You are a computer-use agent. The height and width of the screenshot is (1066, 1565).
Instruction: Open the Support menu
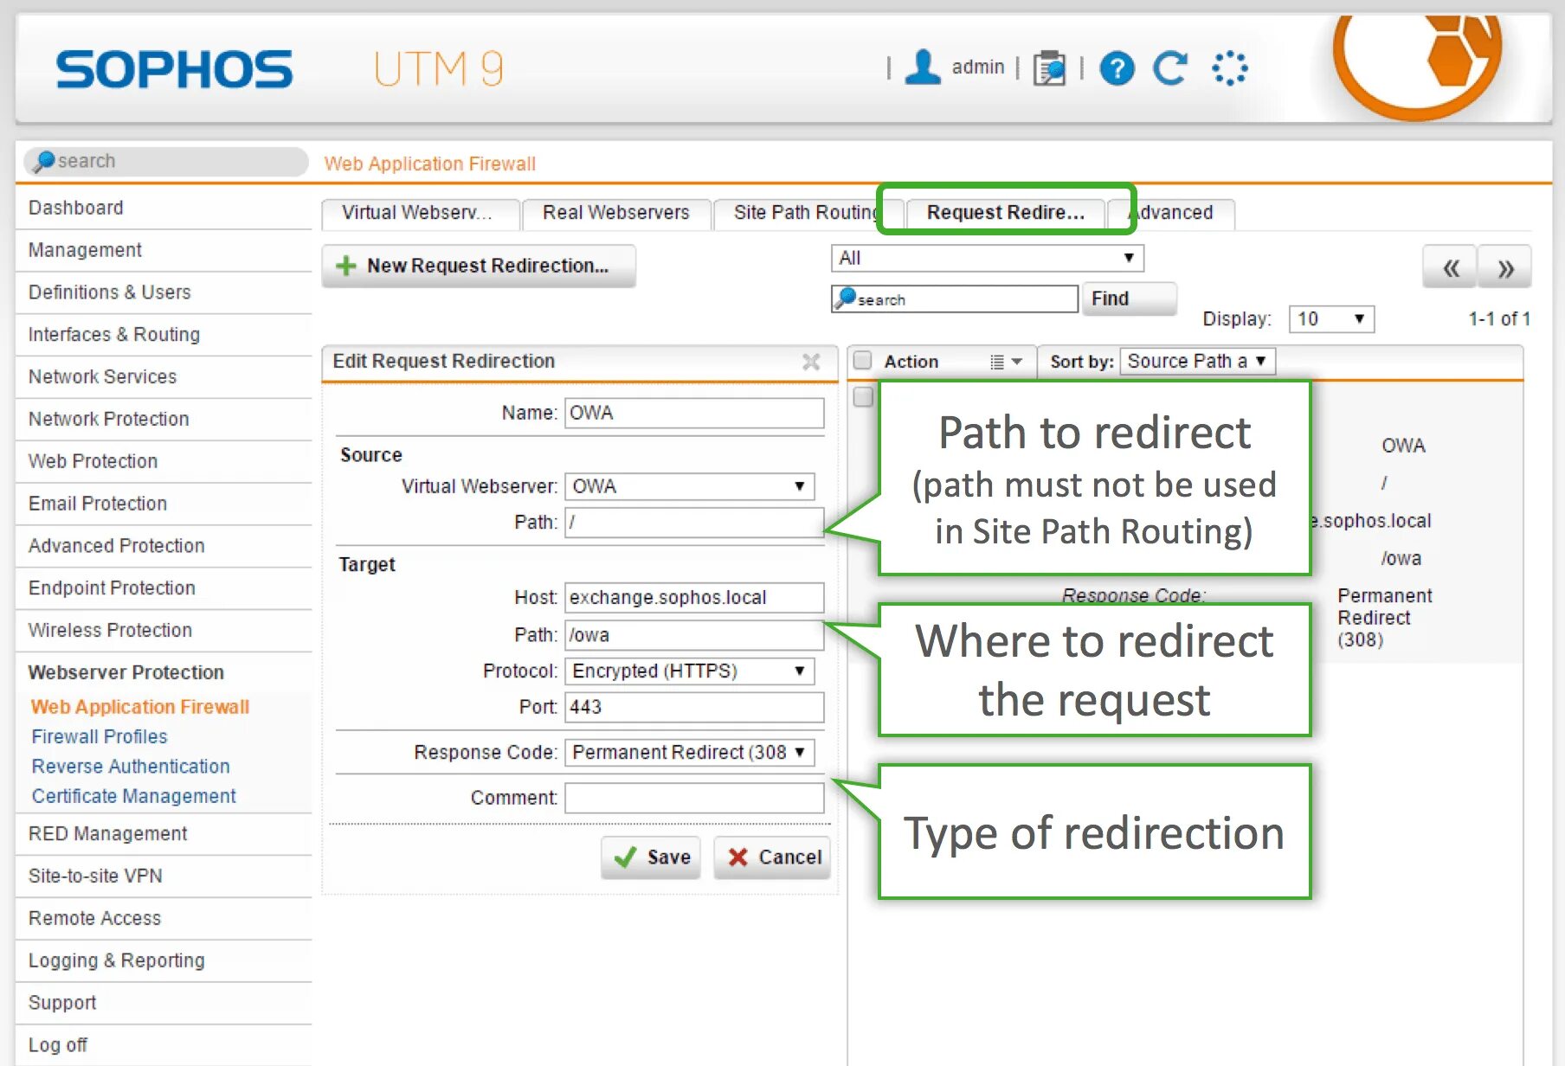[x=164, y=1003]
